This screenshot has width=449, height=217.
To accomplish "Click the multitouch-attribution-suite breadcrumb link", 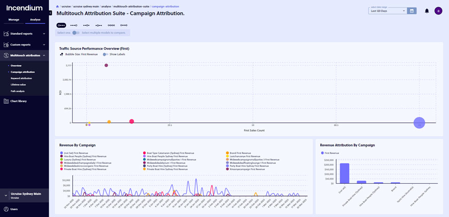I will coord(131,7).
